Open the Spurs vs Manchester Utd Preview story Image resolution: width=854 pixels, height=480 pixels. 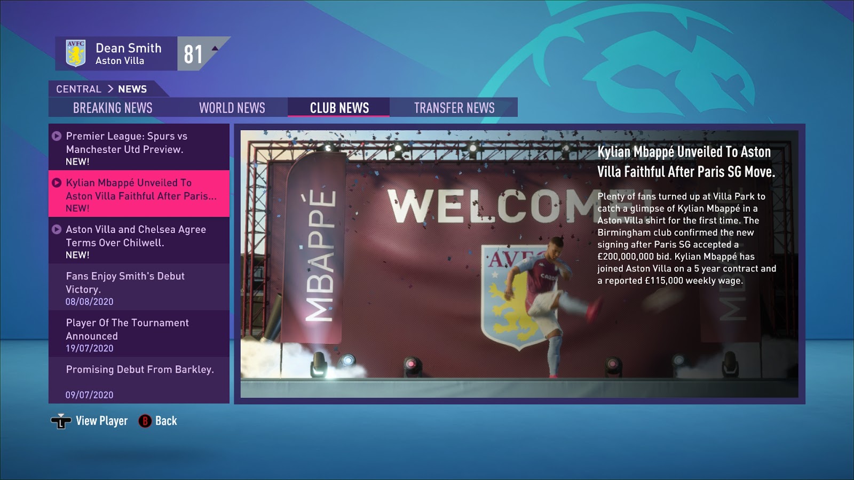(139, 147)
